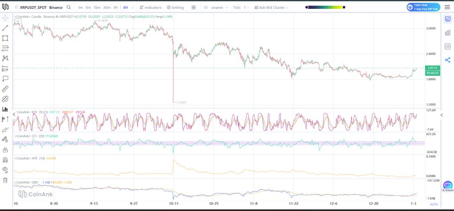Select the trend line drawing tool
The width and height of the screenshot is (454, 211).
pos(5,28)
